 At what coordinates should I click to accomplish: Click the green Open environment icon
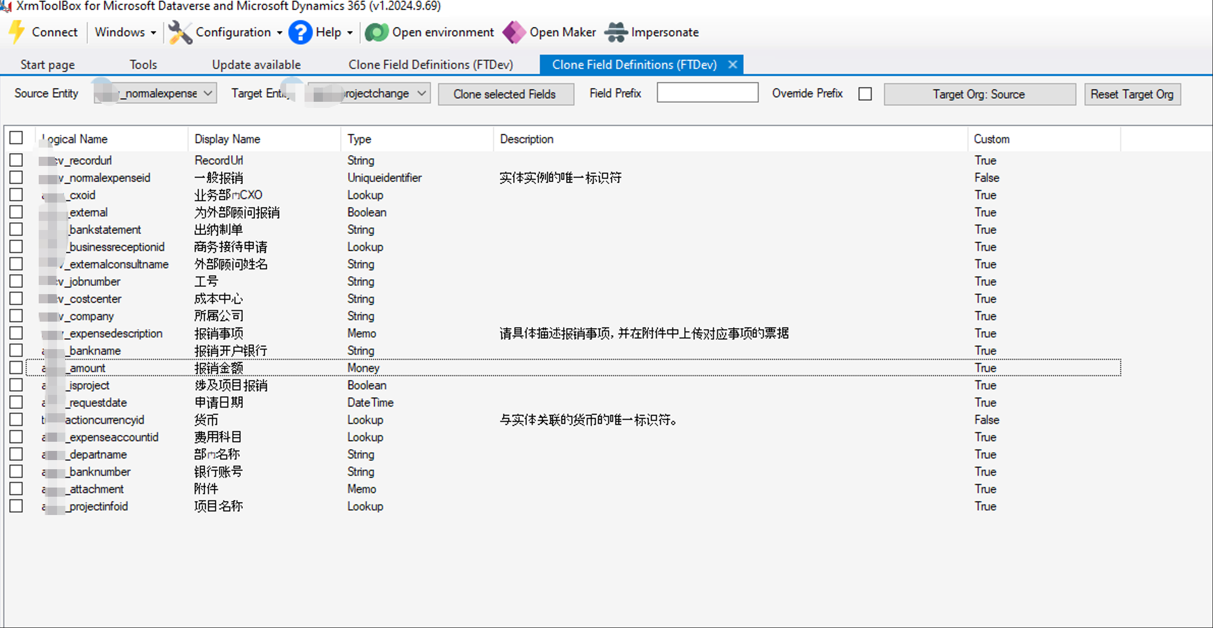pos(377,32)
